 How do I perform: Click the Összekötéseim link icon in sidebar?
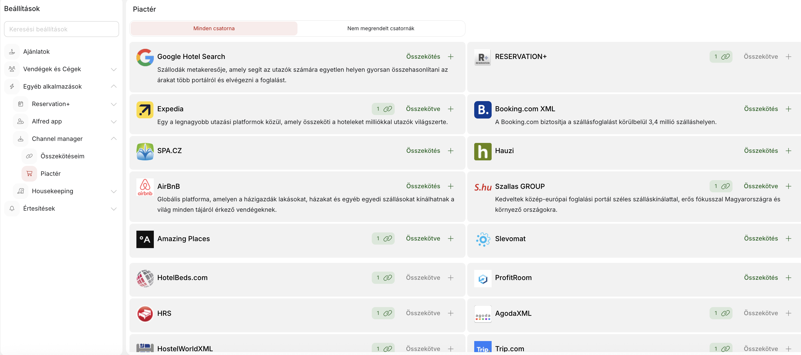click(x=29, y=156)
